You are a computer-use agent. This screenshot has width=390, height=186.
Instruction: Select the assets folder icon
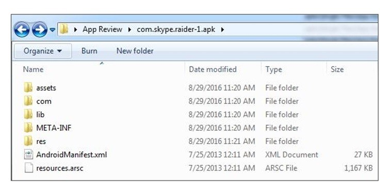(x=28, y=88)
